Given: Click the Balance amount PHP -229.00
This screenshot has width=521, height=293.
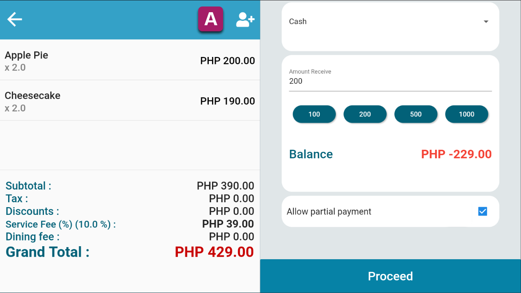Looking at the screenshot, I should point(456,154).
